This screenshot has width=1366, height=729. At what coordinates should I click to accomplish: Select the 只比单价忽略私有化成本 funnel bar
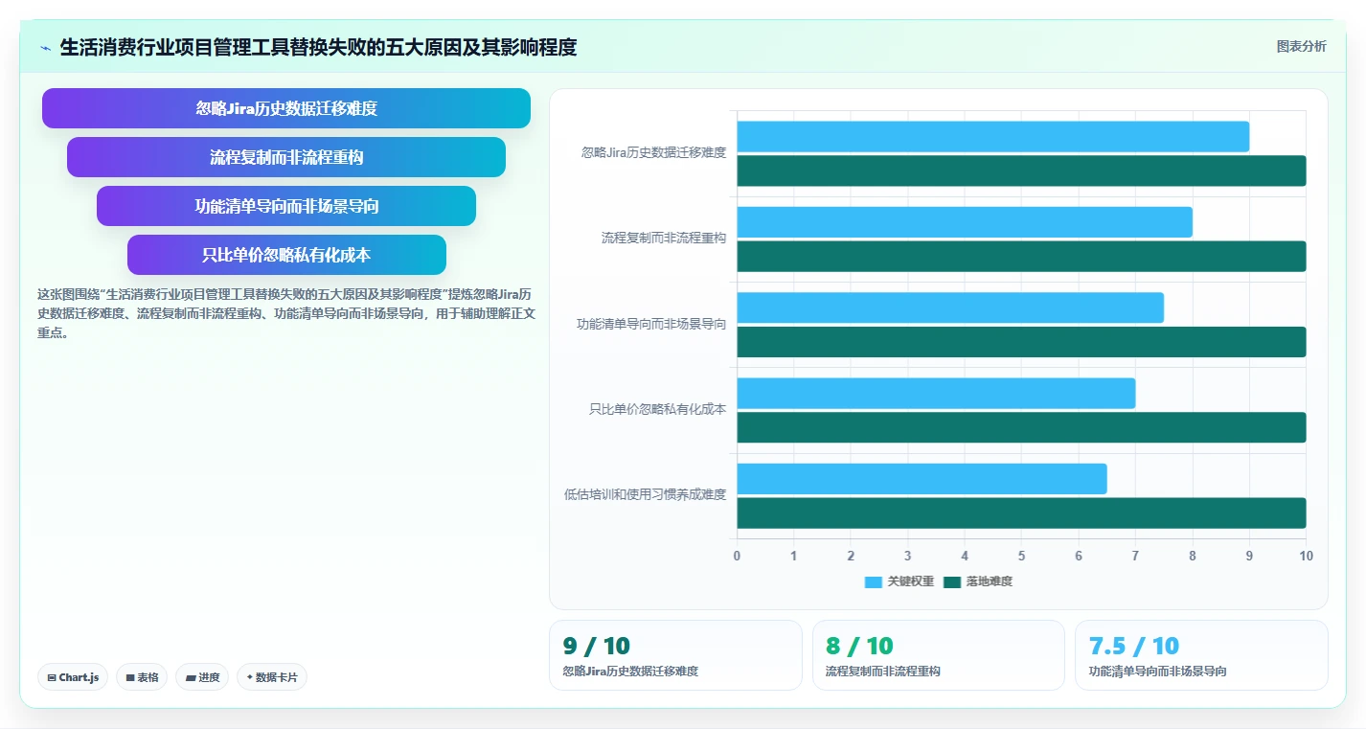pos(286,255)
